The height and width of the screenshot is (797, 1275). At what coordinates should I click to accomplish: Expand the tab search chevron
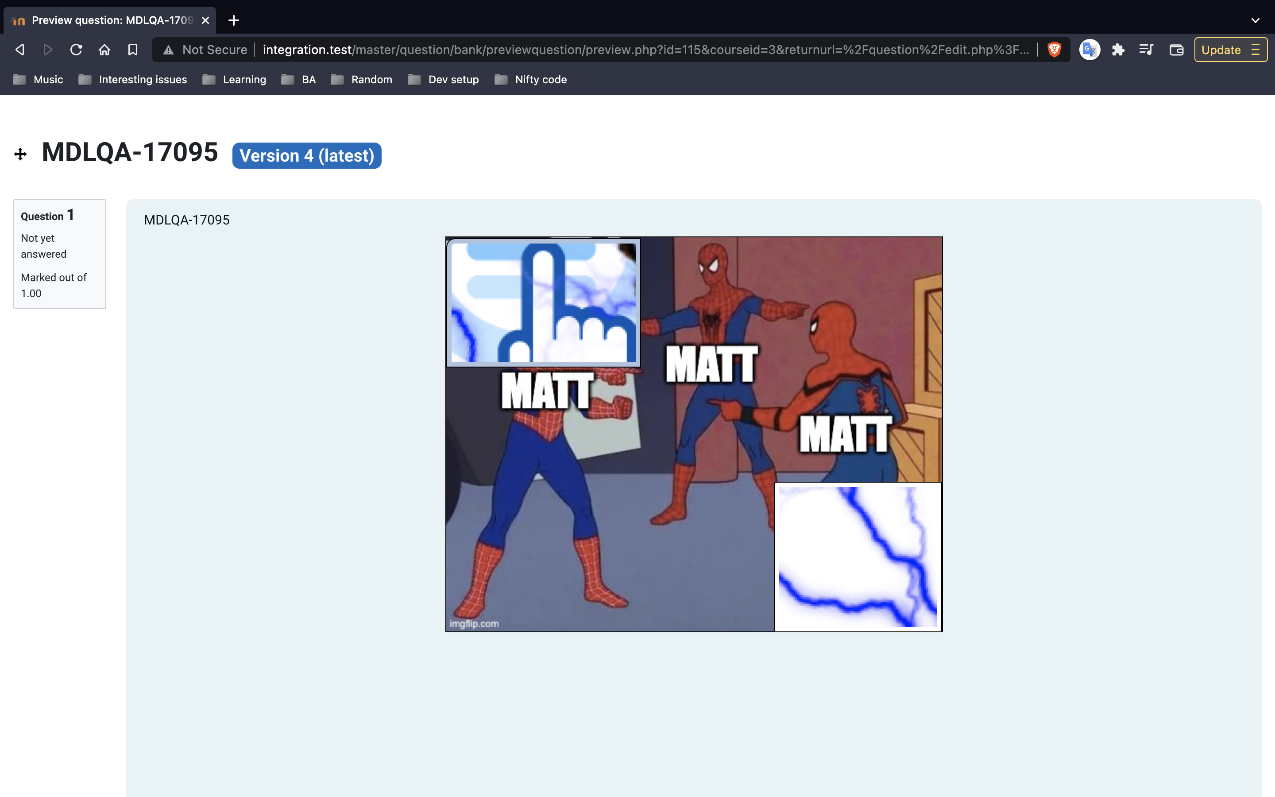pyautogui.click(x=1256, y=20)
